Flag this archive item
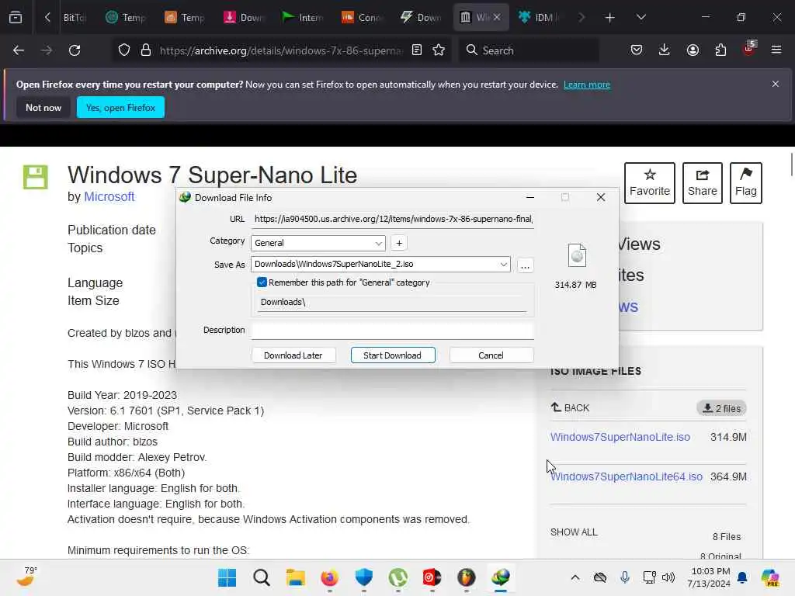This screenshot has height=596, width=795. coord(746,183)
